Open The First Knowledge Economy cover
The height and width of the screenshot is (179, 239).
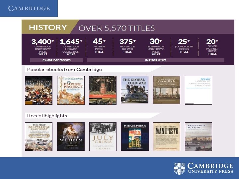[x=39, y=137]
